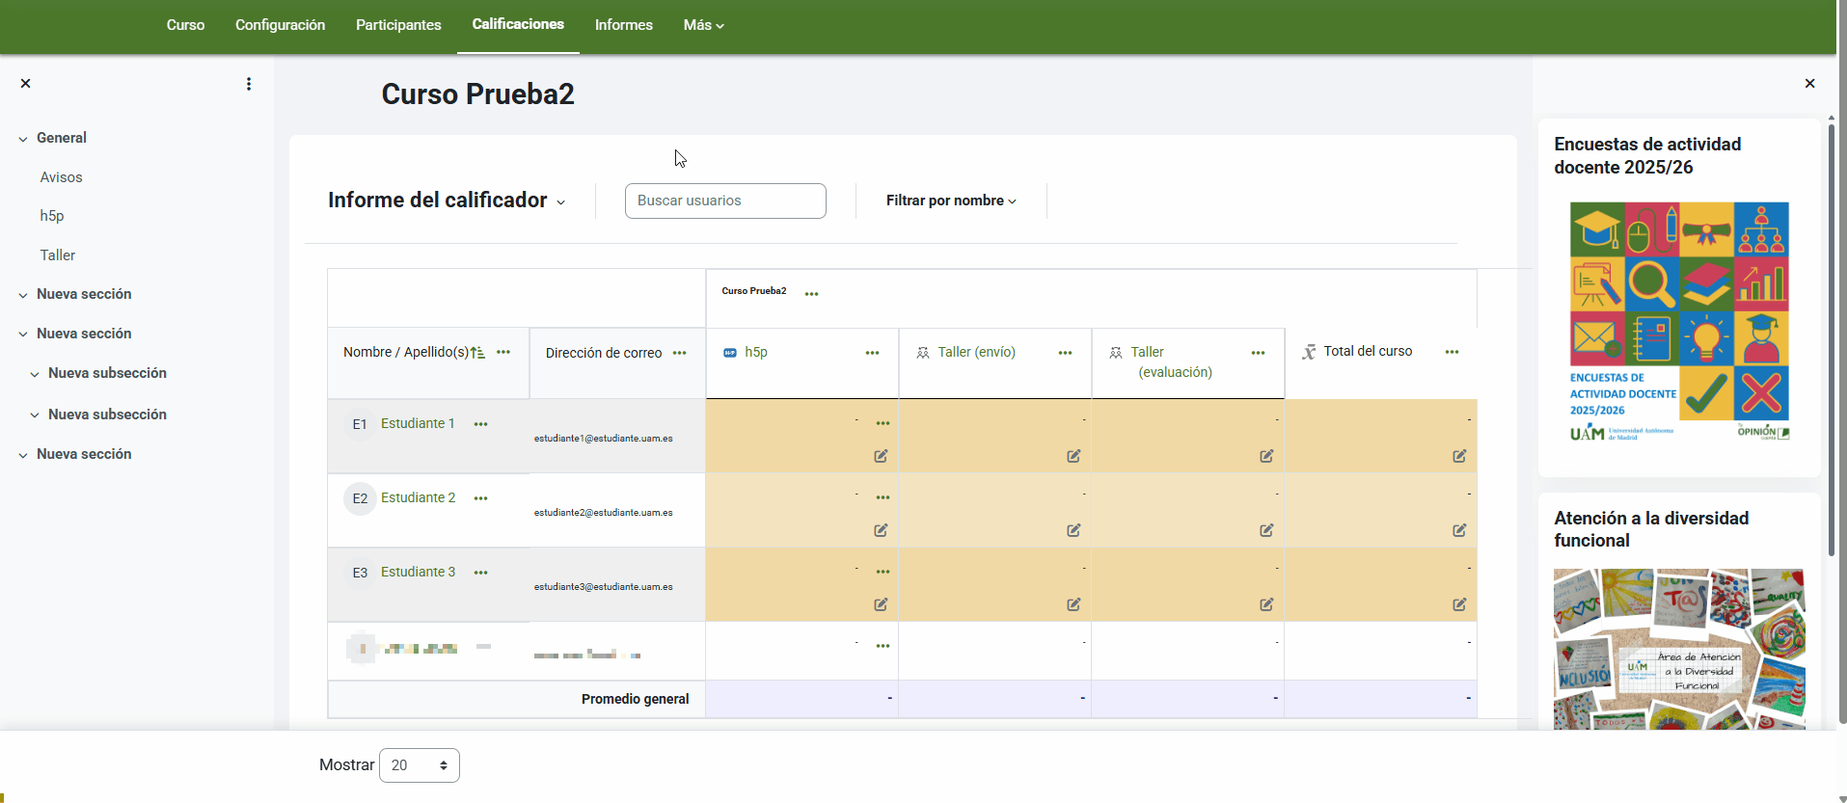Edit h5p grade for Estudiante 3
1847x803 pixels.
(x=881, y=604)
